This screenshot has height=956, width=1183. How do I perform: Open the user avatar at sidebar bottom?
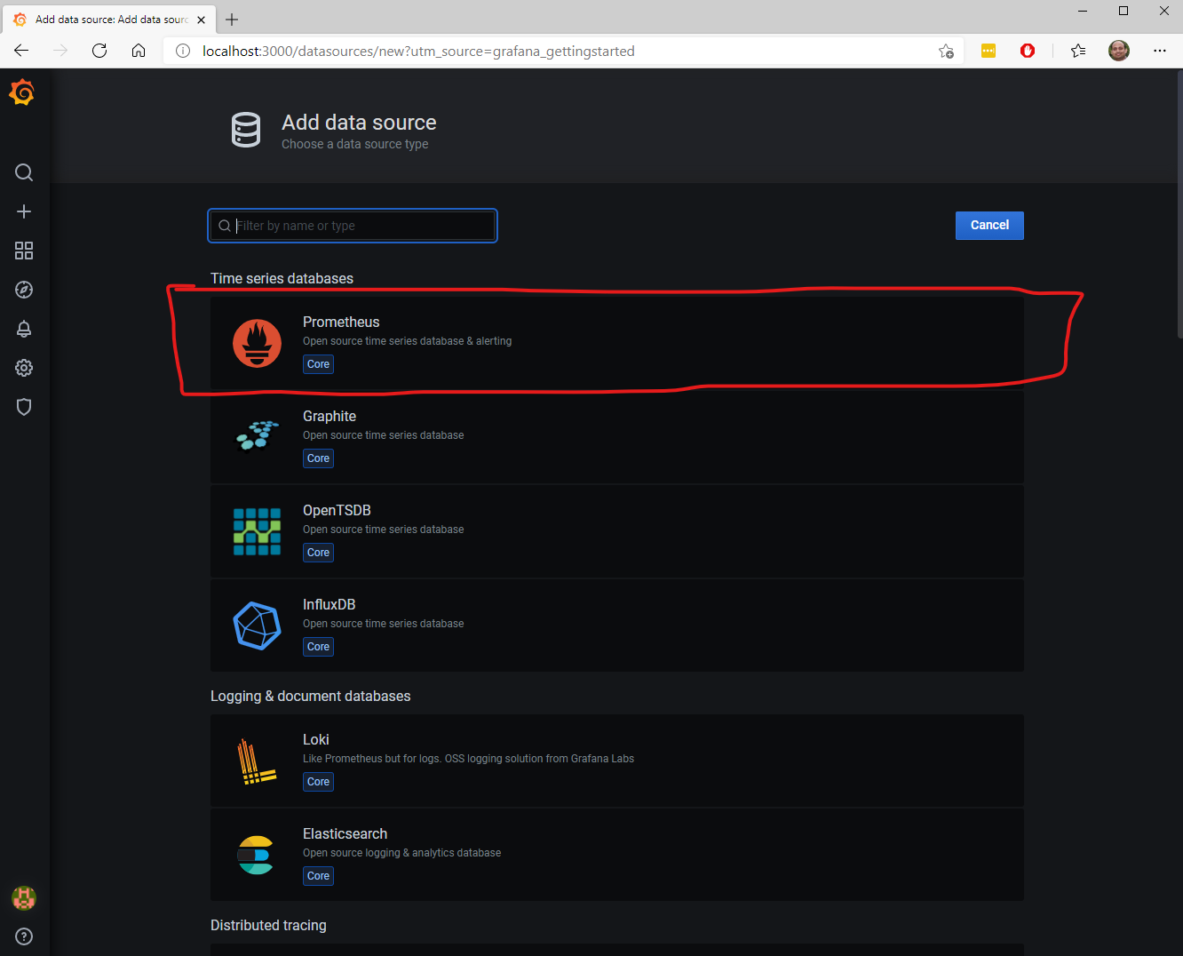(x=24, y=898)
